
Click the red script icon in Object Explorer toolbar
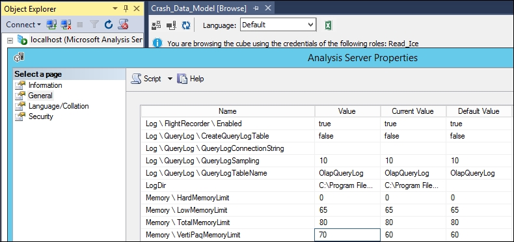coord(123,24)
